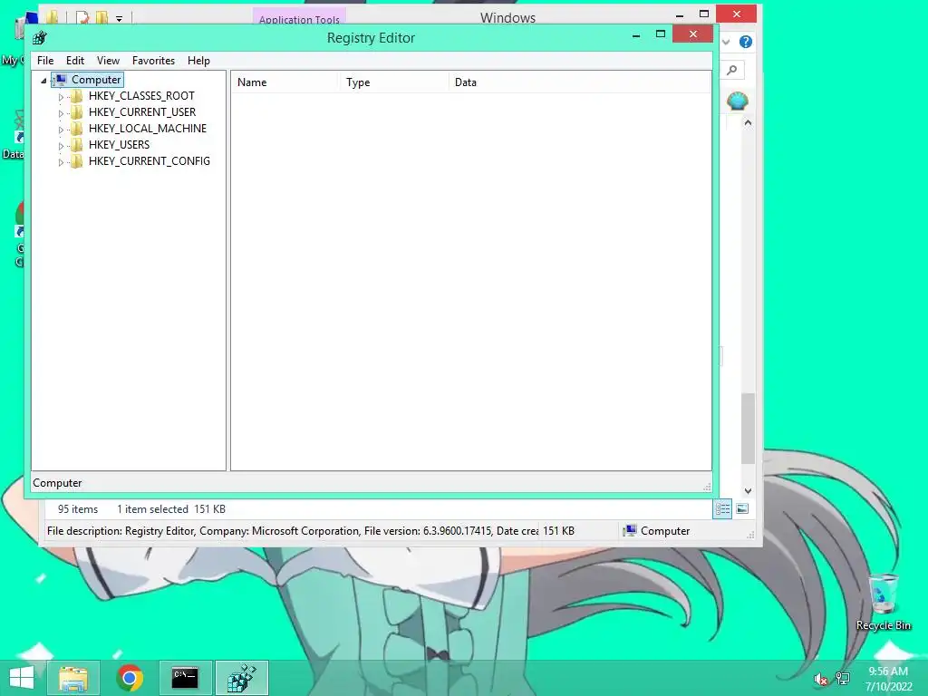
Task: Click the Explorer search magnifier icon
Action: pos(732,71)
